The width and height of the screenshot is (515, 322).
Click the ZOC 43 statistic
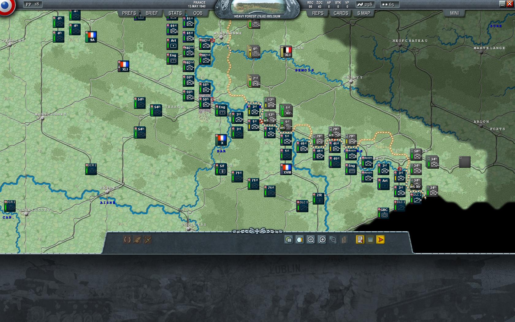319,4
